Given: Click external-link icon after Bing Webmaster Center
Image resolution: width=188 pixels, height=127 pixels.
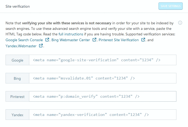Looking at the screenshot, I should click(x=94, y=40).
